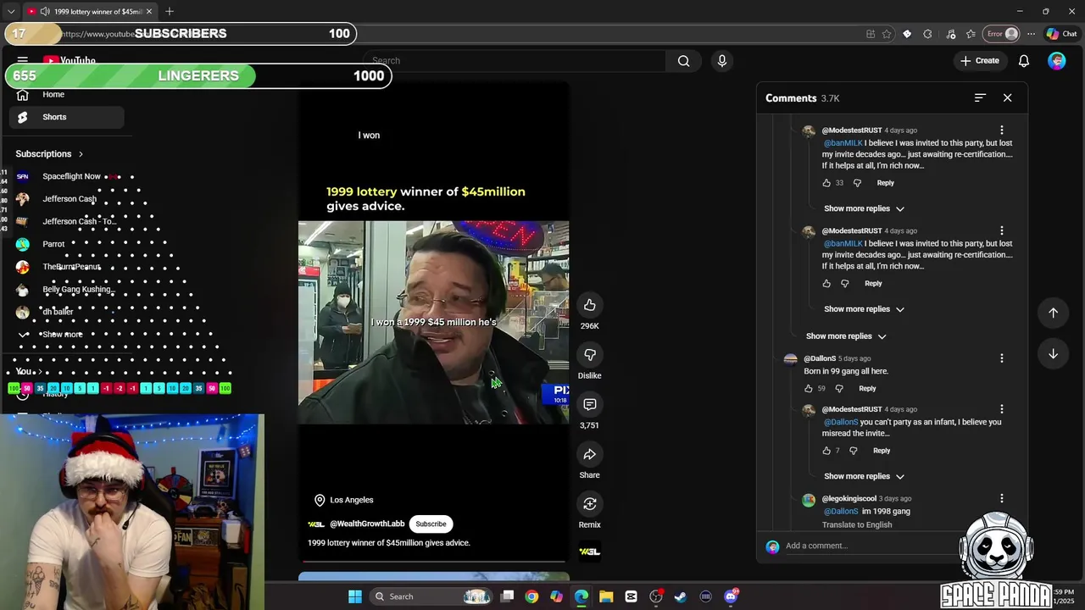Screen dimensions: 1085x610
Task: Open browser Settings and more menu
Action: tap(1031, 34)
